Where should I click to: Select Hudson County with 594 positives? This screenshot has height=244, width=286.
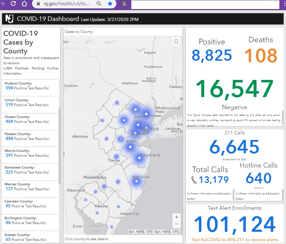pos(30,88)
